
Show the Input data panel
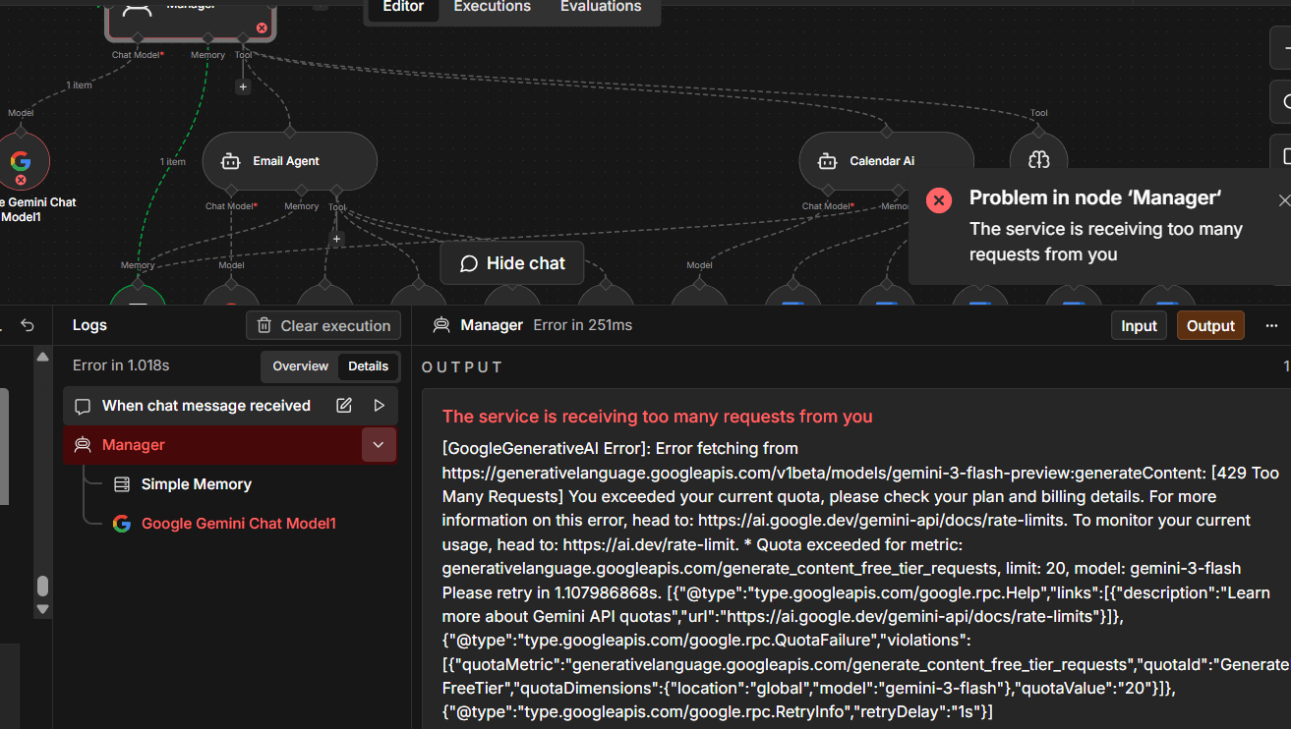pos(1139,326)
